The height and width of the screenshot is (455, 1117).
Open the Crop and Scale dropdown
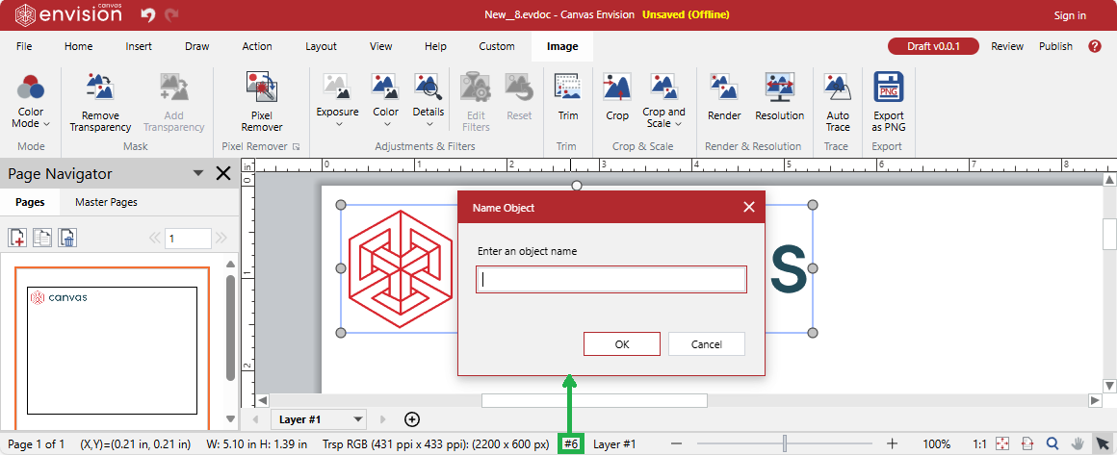pos(663,100)
